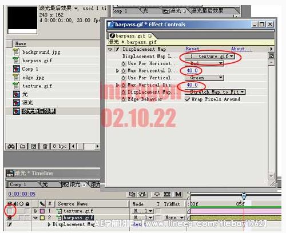The image size is (286, 233).
Task: Click the Effect Controls scrollbar down arrow
Action: click(271, 176)
